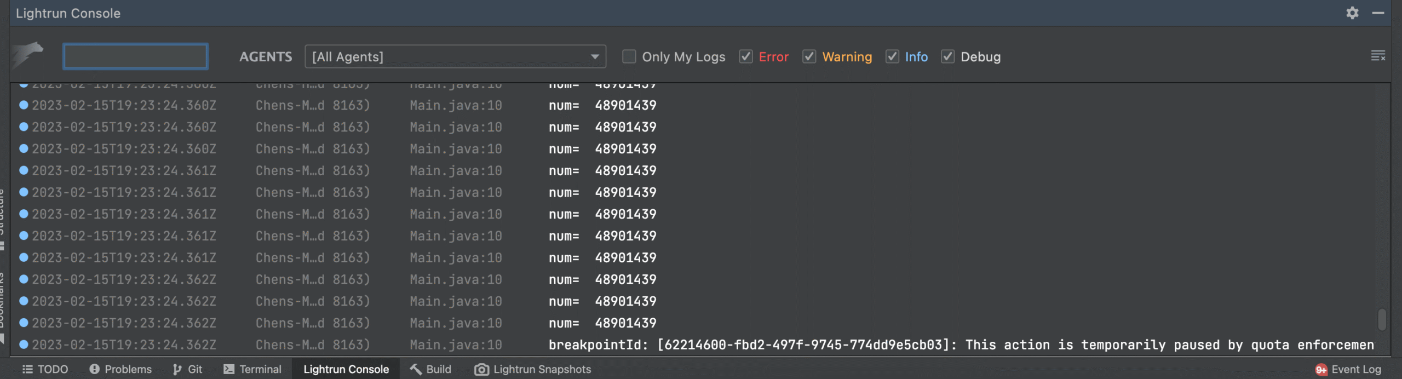Open Event Log with the red badge
Screen dimensions: 1402x379
(x=1348, y=370)
